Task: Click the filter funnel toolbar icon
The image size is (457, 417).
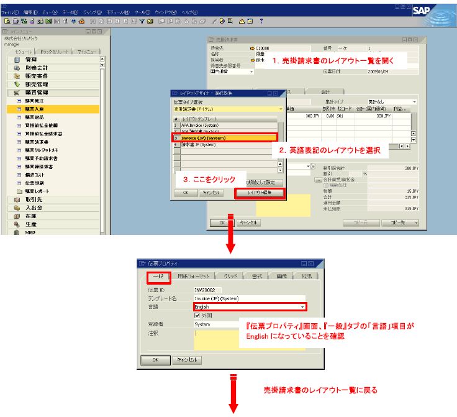Action: click(142, 21)
